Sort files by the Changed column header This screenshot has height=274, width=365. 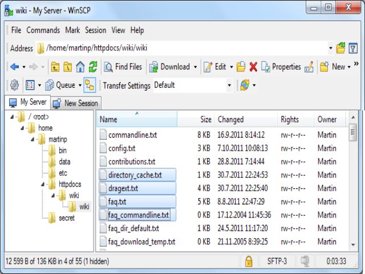[x=230, y=119]
